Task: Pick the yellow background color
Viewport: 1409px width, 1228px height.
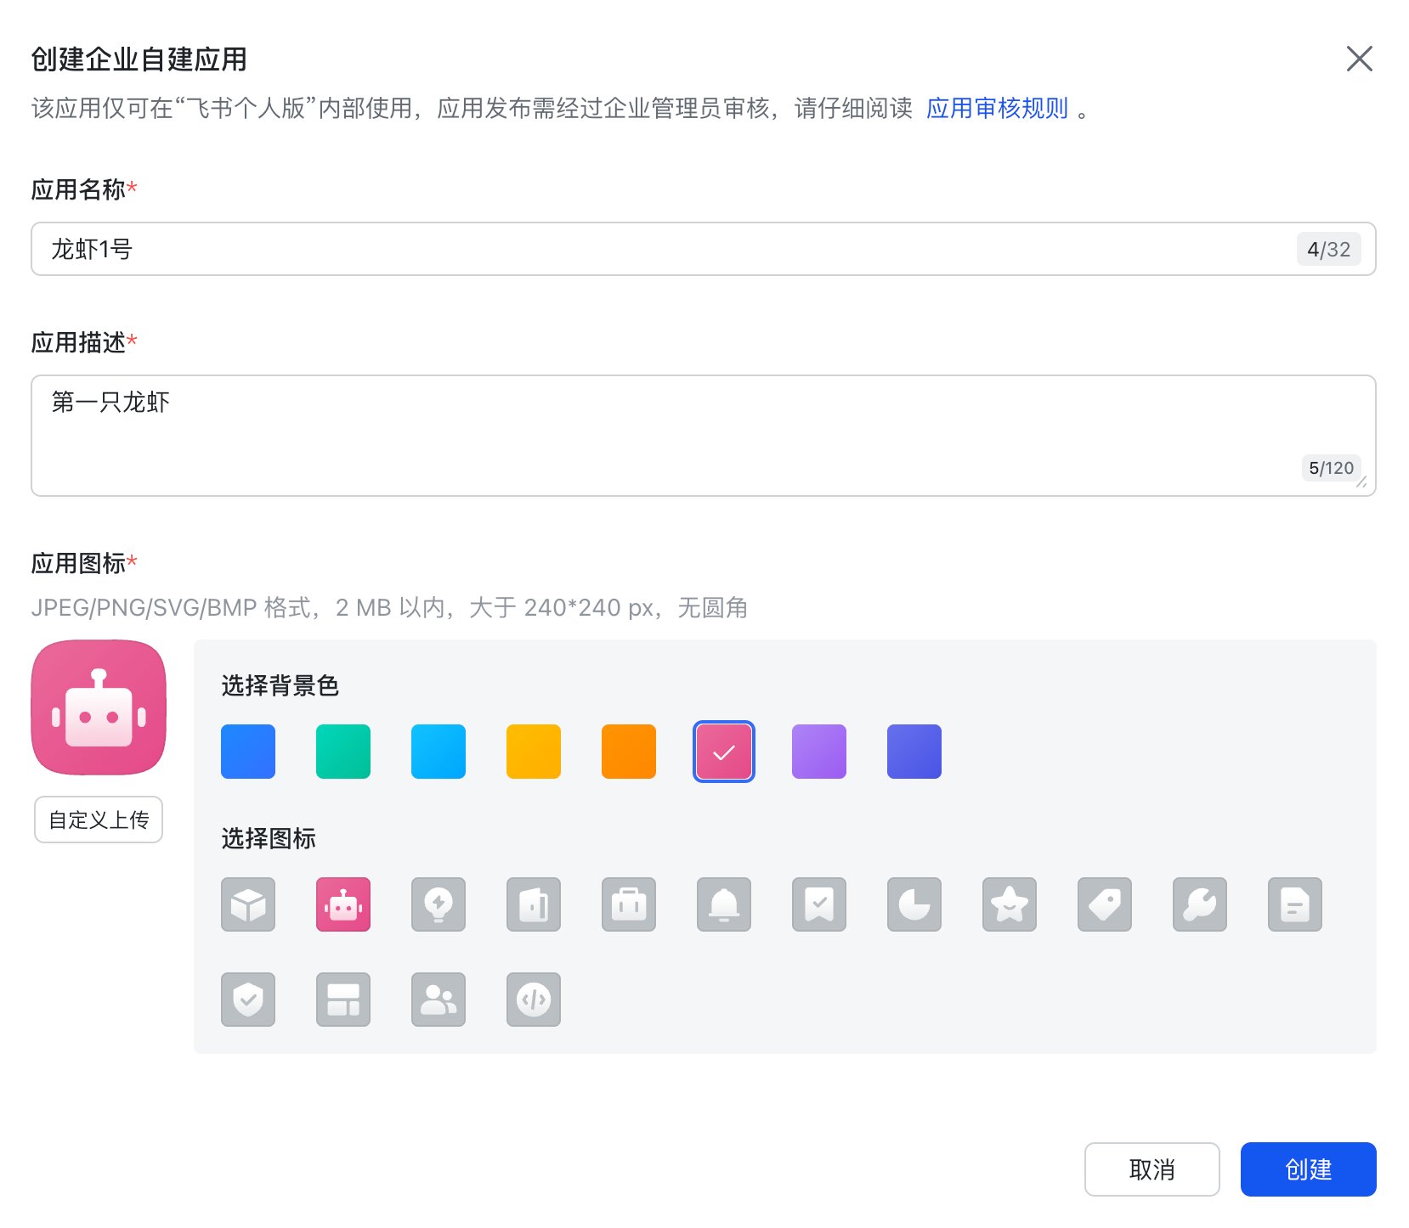Action: tap(534, 752)
